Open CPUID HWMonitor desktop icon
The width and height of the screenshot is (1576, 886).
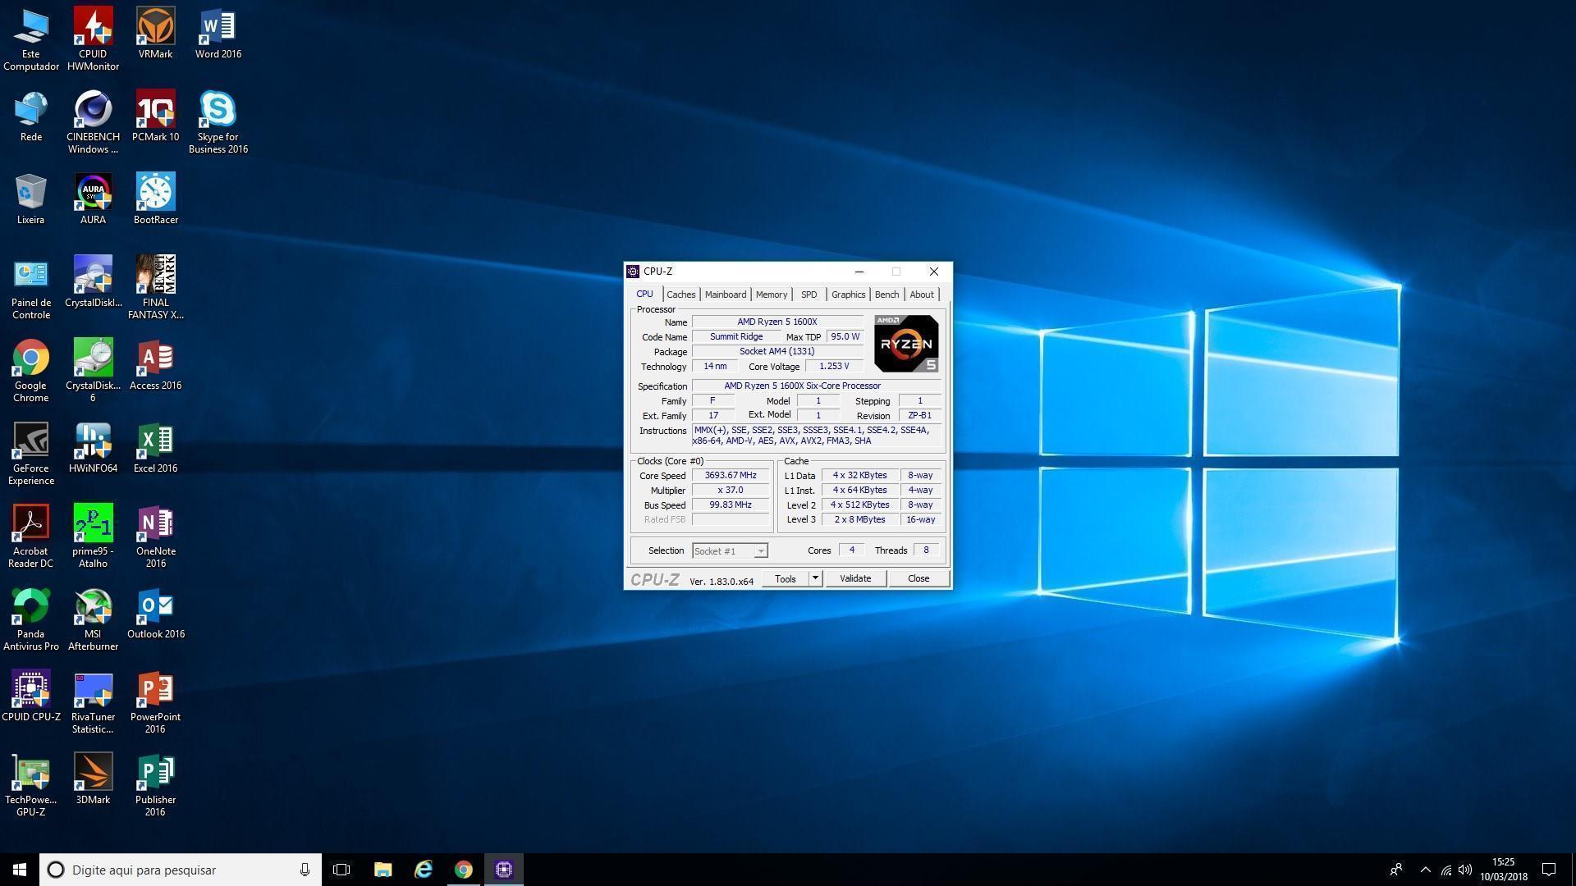pos(93,39)
